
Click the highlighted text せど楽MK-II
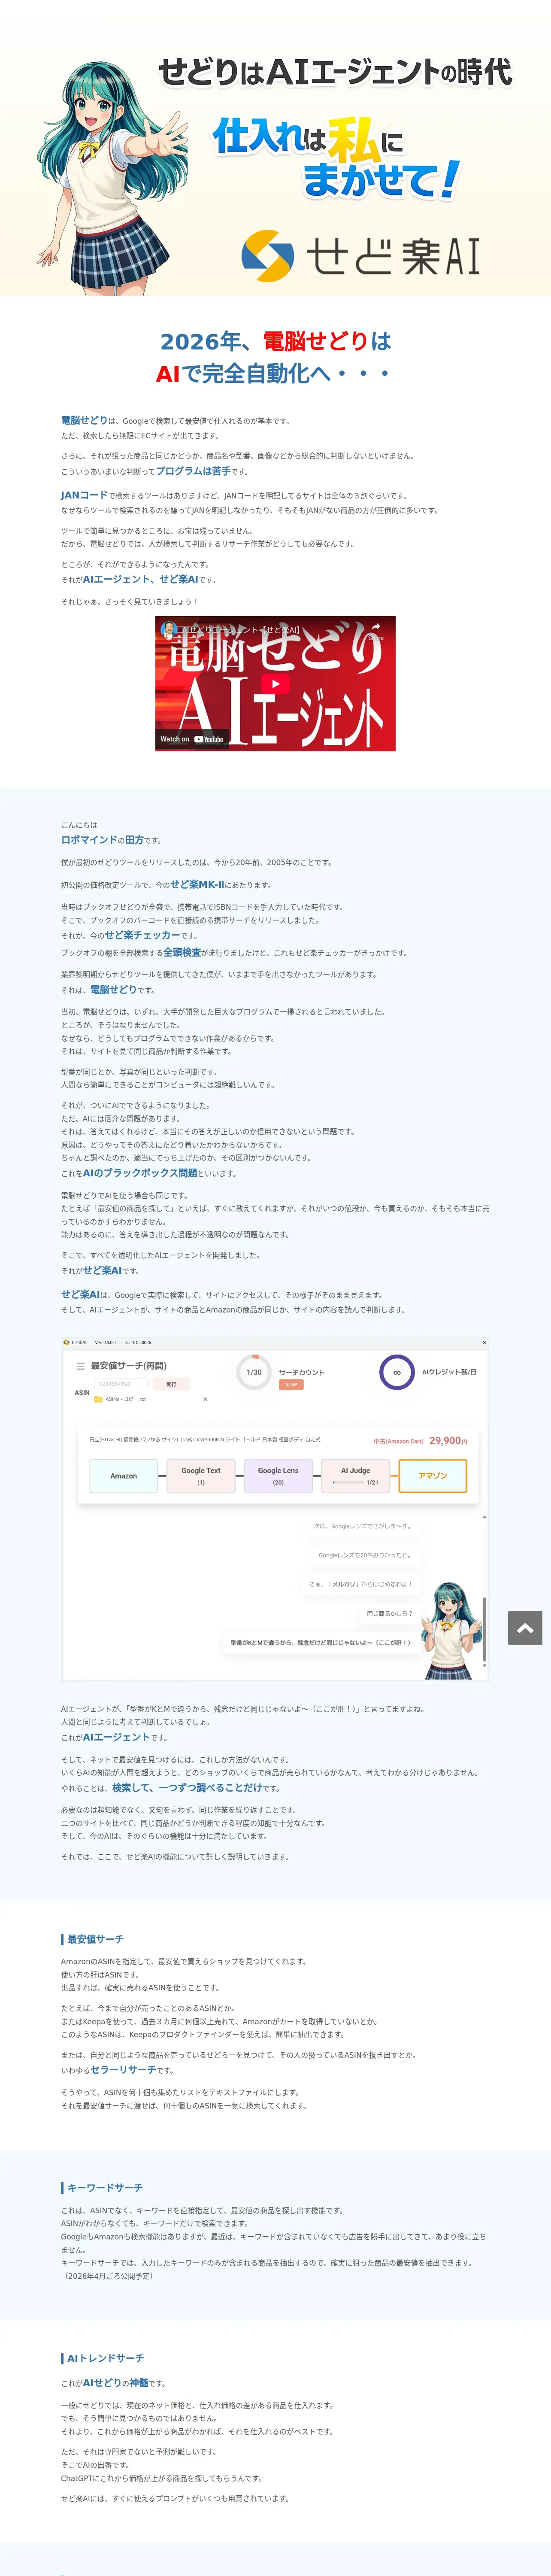pos(197,884)
